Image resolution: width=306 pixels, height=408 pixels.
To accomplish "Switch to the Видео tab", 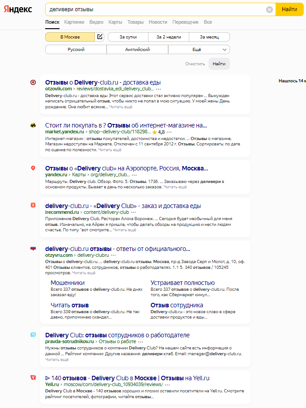I will tap(96, 22).
